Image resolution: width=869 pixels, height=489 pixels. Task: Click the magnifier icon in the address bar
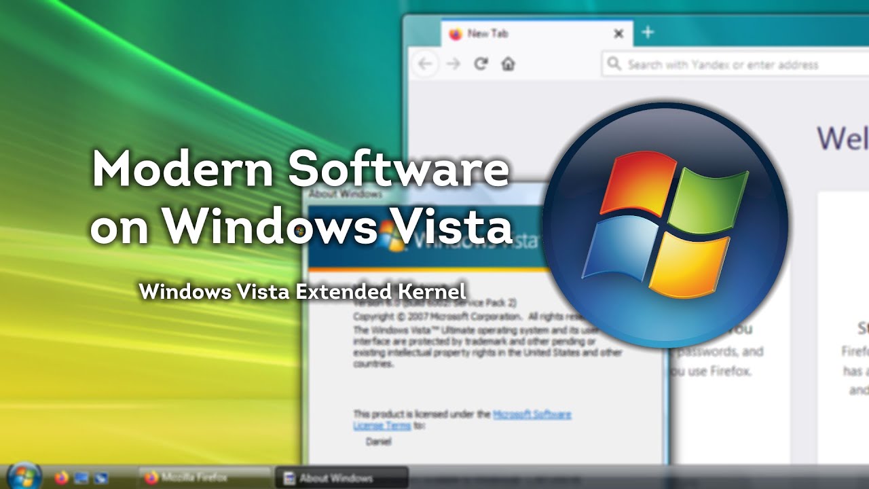click(x=614, y=65)
